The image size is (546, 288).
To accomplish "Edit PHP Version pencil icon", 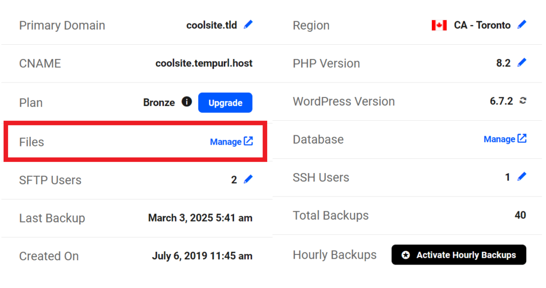I will [x=521, y=63].
